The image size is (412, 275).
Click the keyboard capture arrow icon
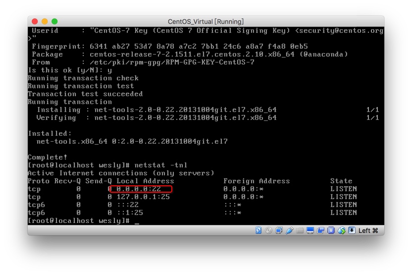point(352,230)
